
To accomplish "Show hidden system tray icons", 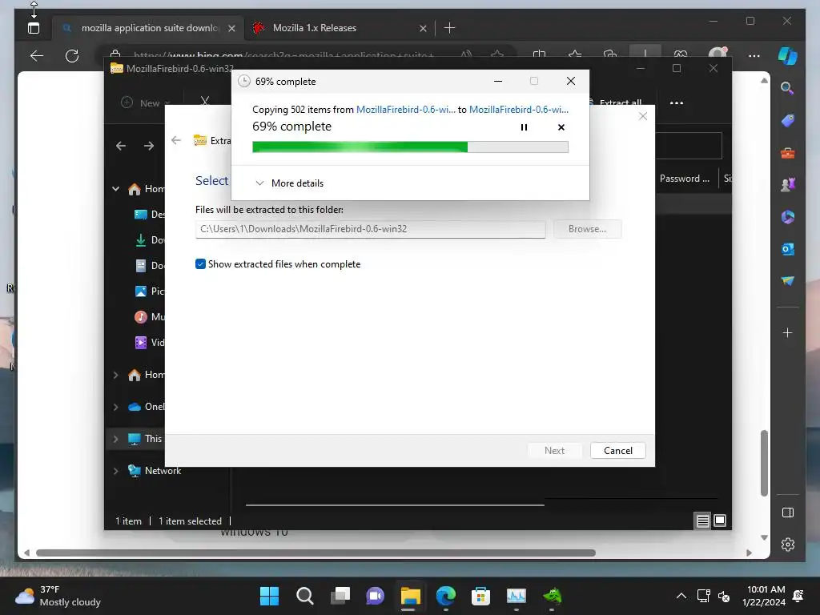I will (x=681, y=596).
